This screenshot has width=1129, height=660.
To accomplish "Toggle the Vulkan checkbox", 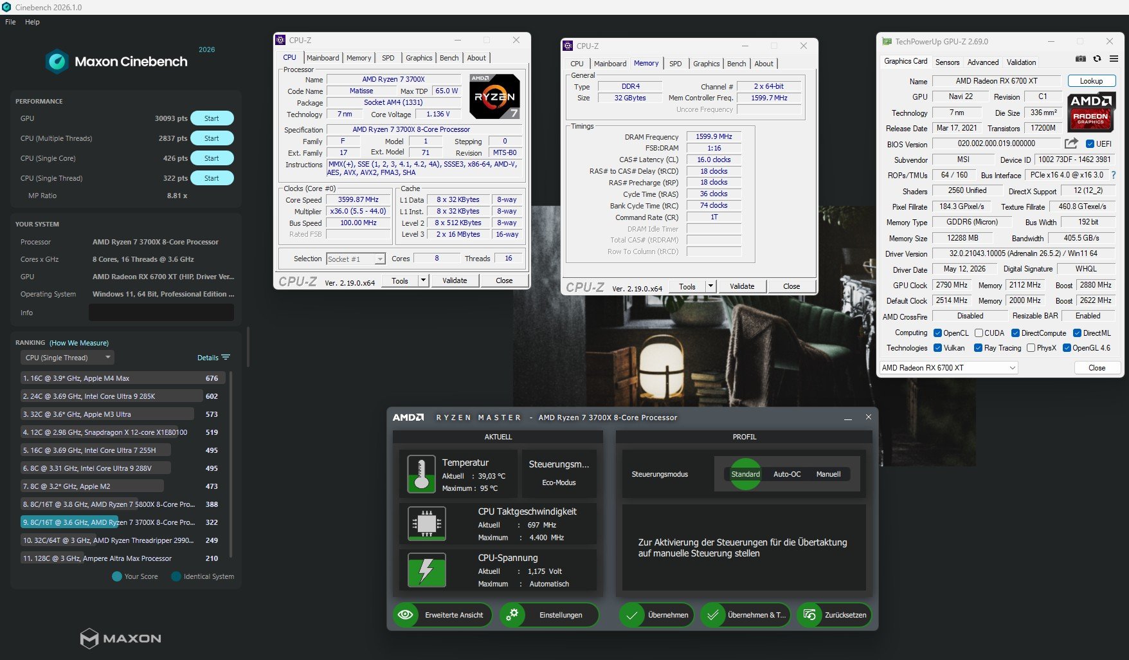I will (938, 348).
